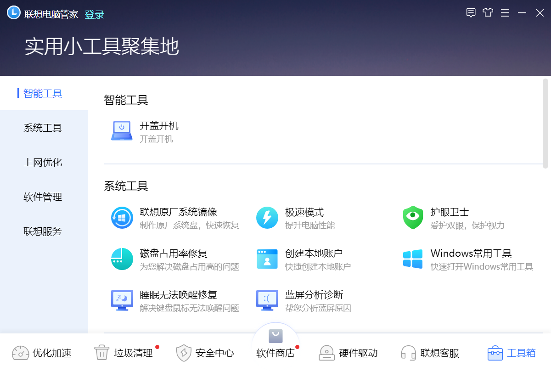Click the 登录 login link
Screen dimensions: 551x372
[x=95, y=15]
